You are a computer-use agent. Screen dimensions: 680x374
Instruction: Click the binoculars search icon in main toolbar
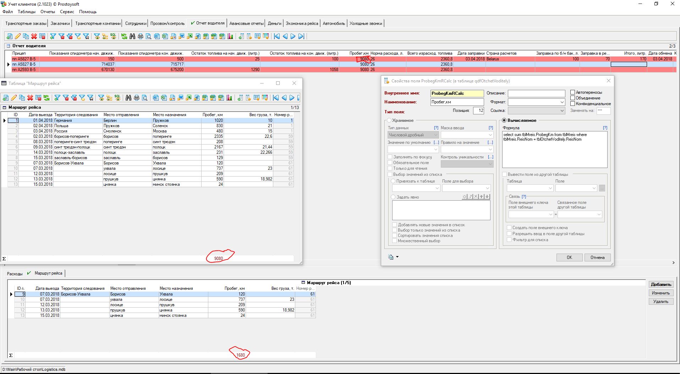tap(132, 36)
